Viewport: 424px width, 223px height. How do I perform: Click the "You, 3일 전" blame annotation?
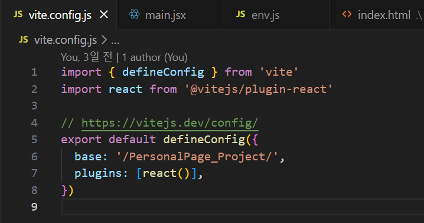point(87,57)
